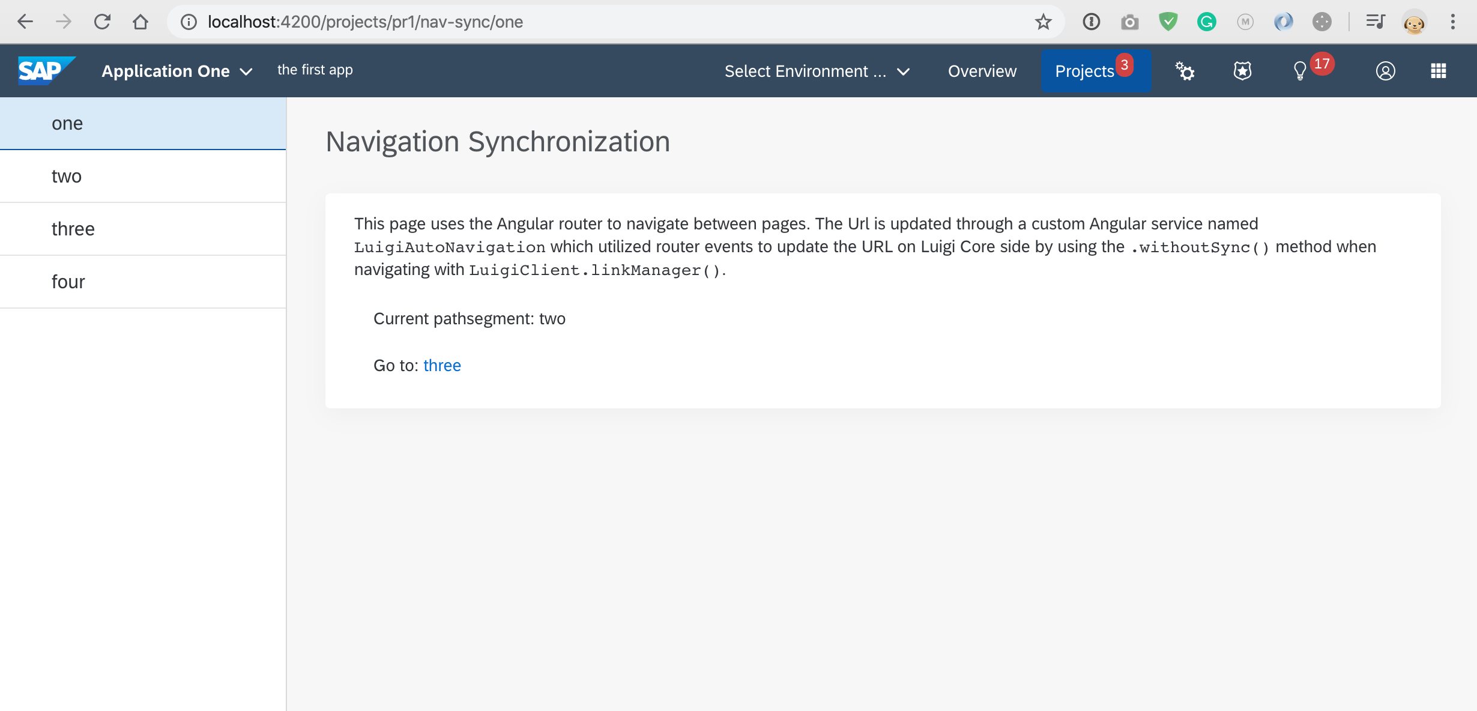1477x711 pixels.
Task: Click the two sidebar navigation item
Action: coord(66,176)
